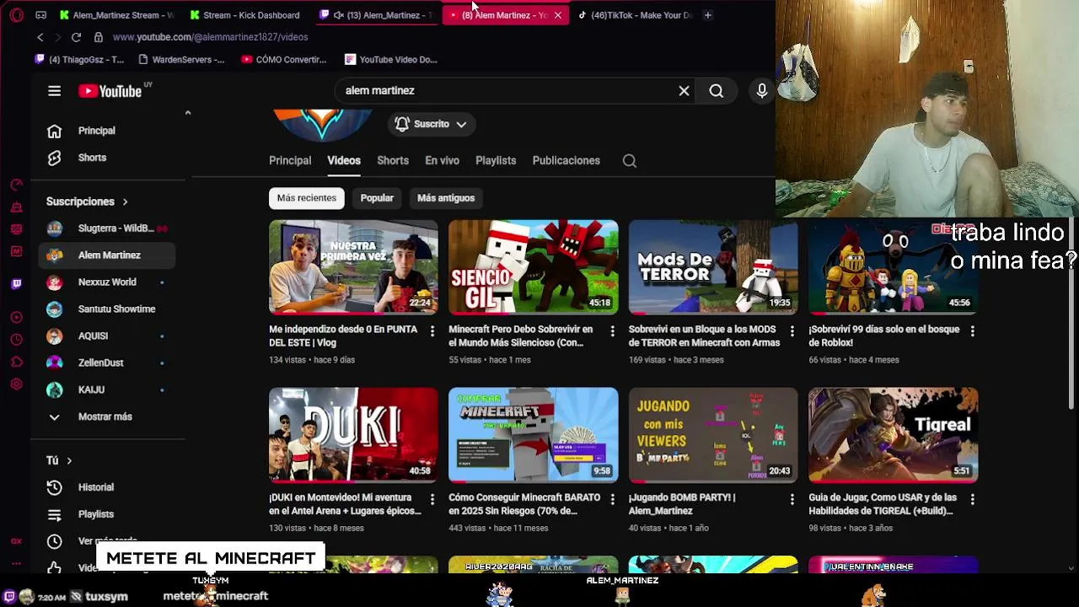The height and width of the screenshot is (607, 1079).
Task: Go back with the browser back arrow
Action: pyautogui.click(x=40, y=37)
